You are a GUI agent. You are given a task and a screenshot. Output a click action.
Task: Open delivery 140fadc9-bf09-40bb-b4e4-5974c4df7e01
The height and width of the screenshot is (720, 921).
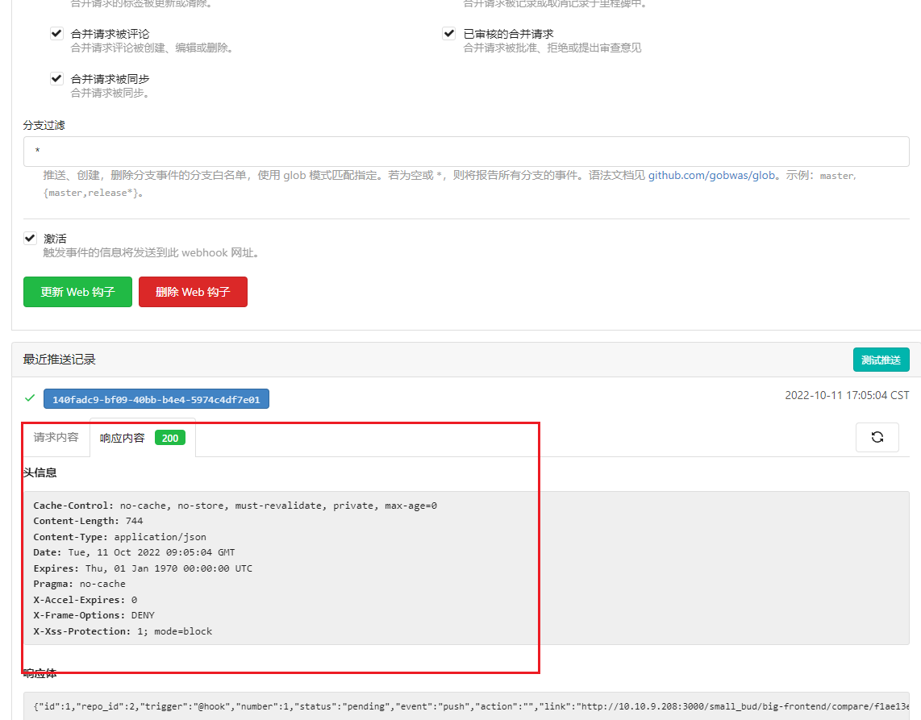pyautogui.click(x=156, y=399)
